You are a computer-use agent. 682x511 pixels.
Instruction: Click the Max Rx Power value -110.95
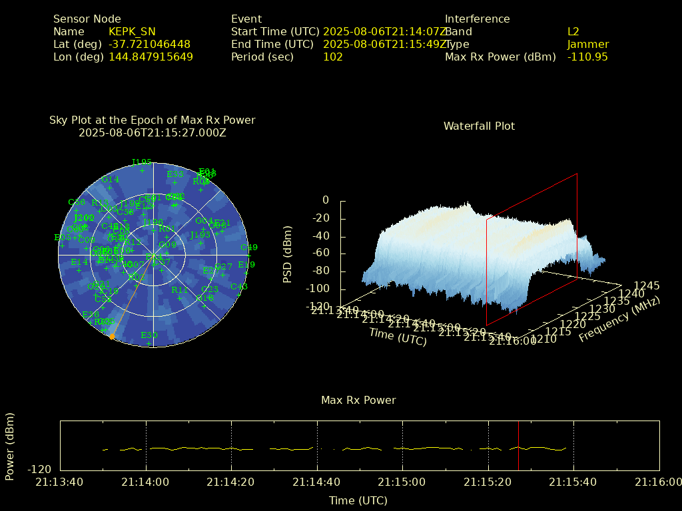coord(587,57)
